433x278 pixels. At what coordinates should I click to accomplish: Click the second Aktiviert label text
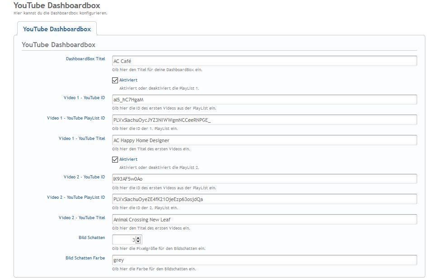(128, 159)
